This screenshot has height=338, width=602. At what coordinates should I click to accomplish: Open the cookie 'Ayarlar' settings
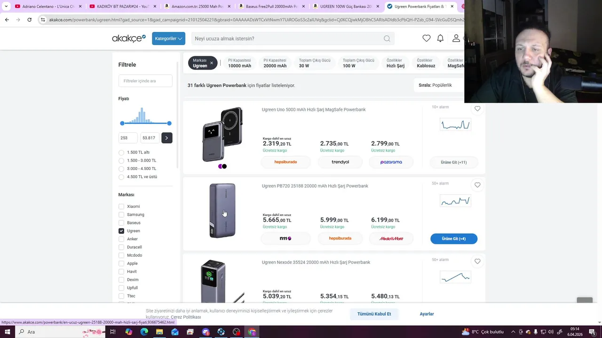click(427, 314)
